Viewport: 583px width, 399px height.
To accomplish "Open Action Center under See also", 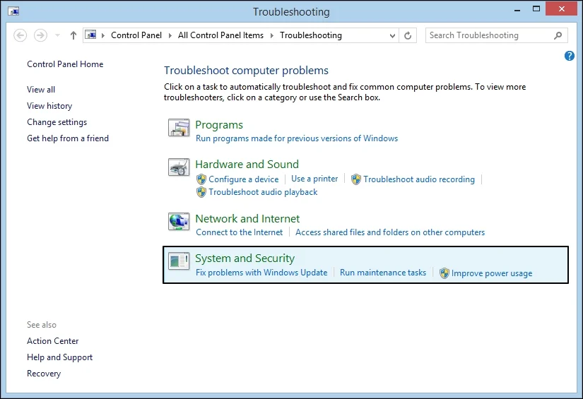I will click(53, 341).
